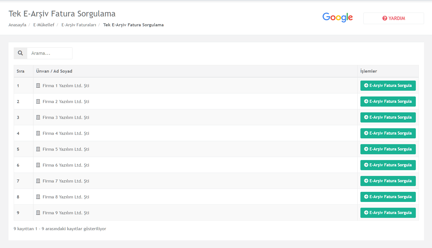Click building icon beside Firma 9
The width and height of the screenshot is (432, 248).
(x=38, y=213)
